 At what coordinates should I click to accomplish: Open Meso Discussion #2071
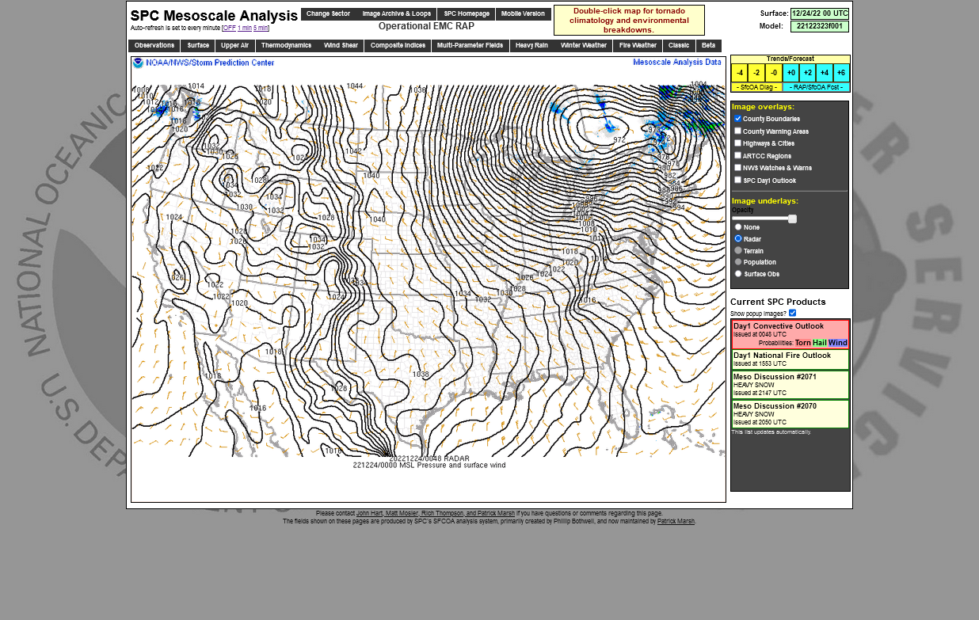click(775, 377)
